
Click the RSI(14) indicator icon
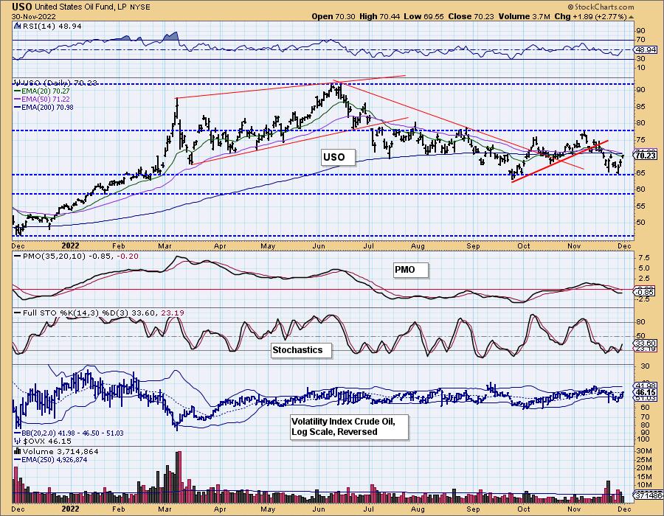point(17,26)
